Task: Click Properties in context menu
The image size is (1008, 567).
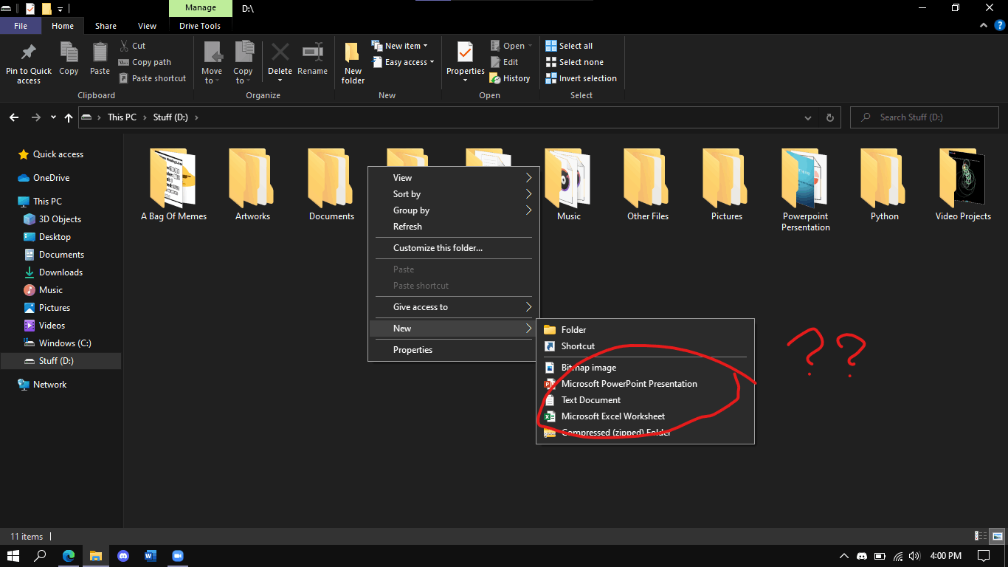Action: point(454,350)
